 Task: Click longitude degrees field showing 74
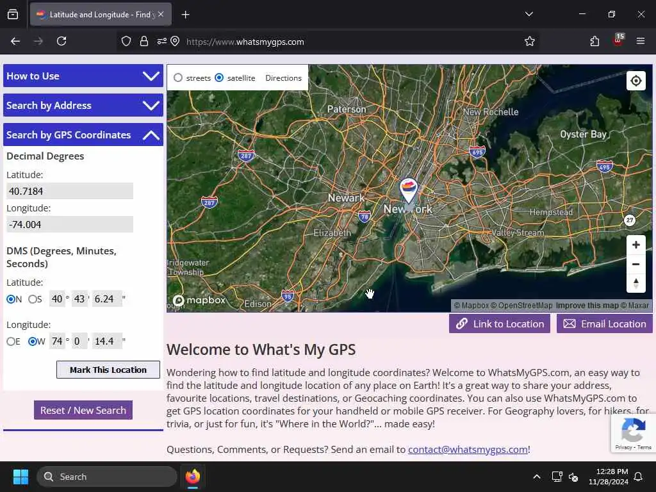point(56,341)
